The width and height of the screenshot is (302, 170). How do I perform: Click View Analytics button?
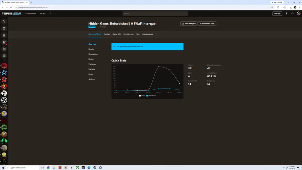tap(189, 24)
